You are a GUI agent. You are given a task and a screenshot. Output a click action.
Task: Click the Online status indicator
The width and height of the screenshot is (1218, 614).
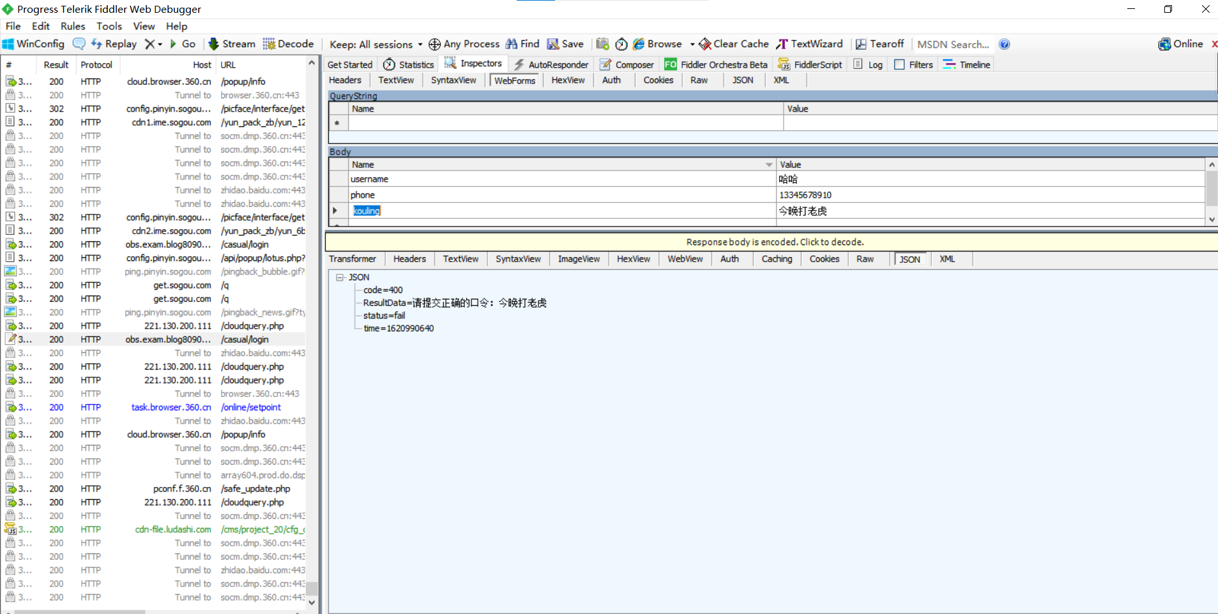[1180, 44]
